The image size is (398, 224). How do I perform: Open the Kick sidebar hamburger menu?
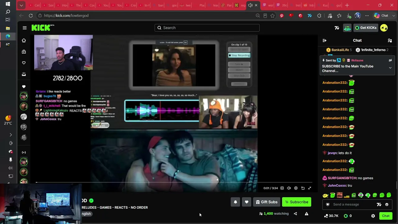click(25, 28)
